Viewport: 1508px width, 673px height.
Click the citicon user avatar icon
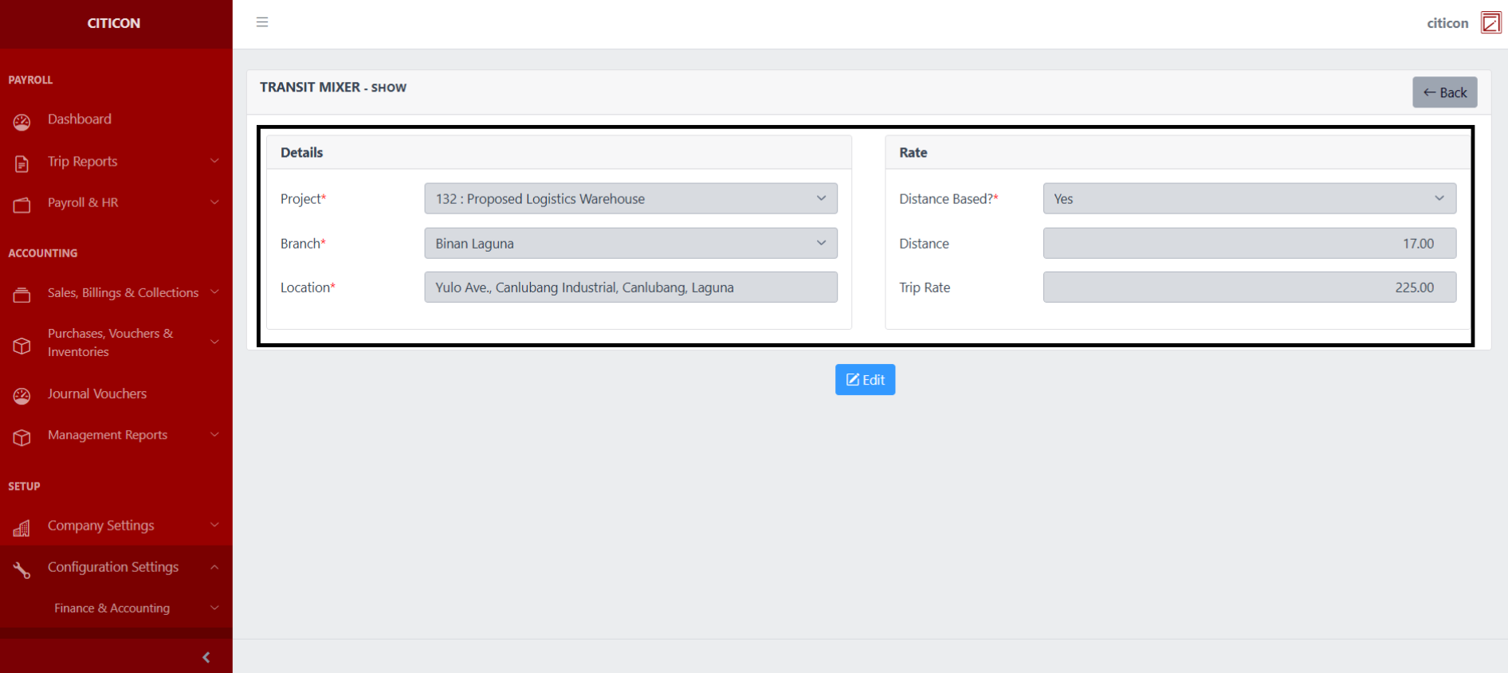(x=1490, y=22)
